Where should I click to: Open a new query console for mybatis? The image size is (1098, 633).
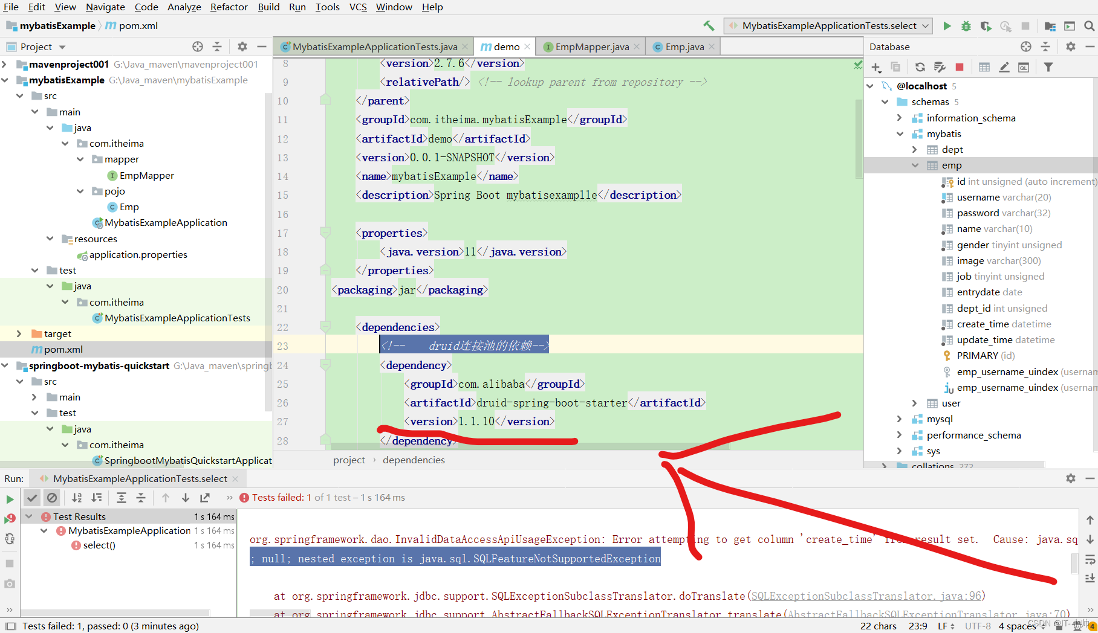[1024, 67]
